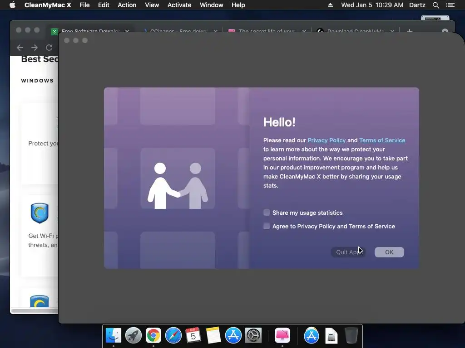Open the Applications folder stack in the Dock
This screenshot has width=465, height=348.
(311, 336)
